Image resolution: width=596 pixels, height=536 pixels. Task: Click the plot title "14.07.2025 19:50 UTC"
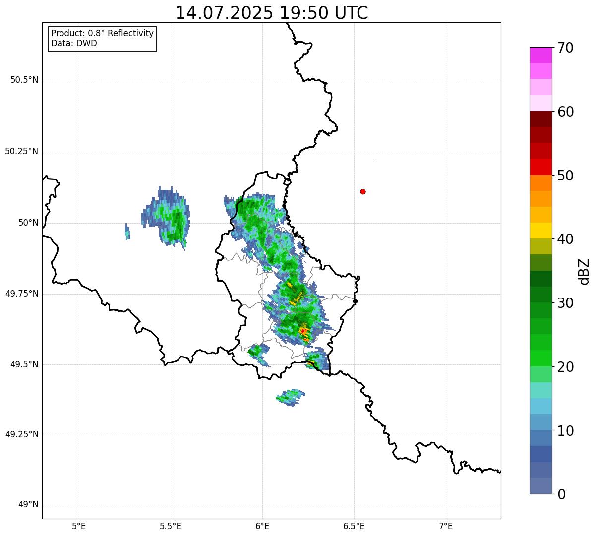(272, 12)
